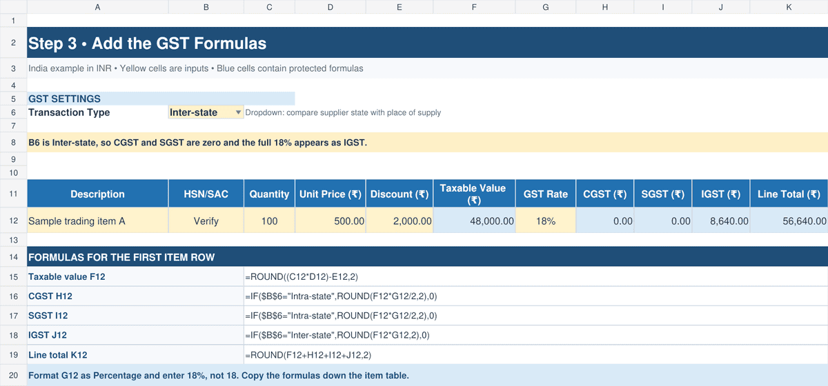Click the formula =ROUND(F12+H12+I12+J12,2)
The height and width of the screenshot is (386, 828).
point(308,355)
